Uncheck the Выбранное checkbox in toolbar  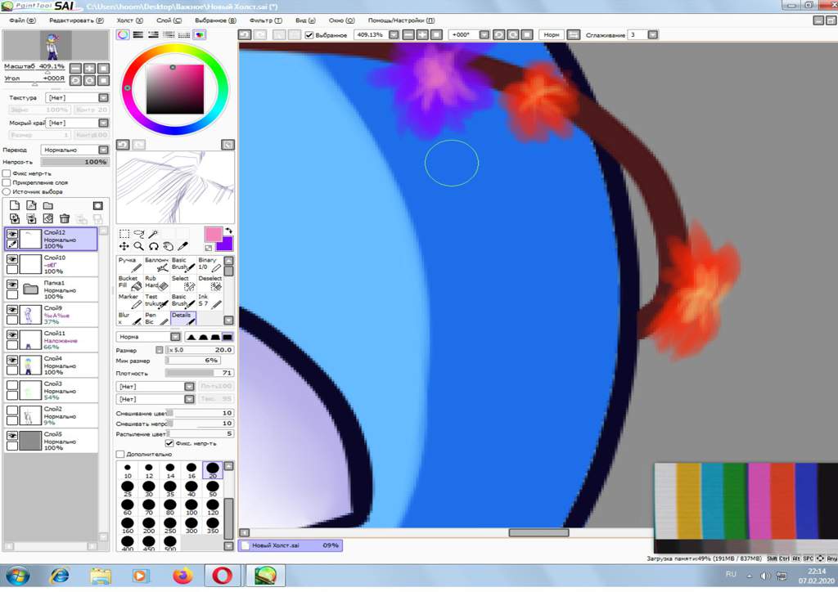point(309,35)
